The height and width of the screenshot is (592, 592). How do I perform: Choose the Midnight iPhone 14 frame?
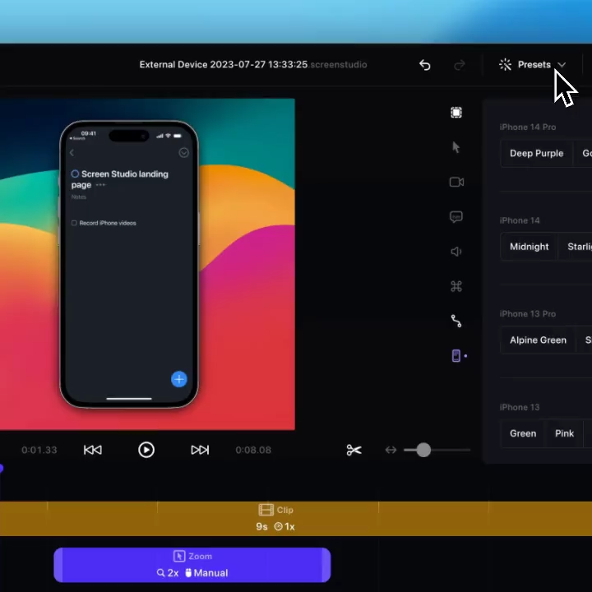tap(529, 247)
